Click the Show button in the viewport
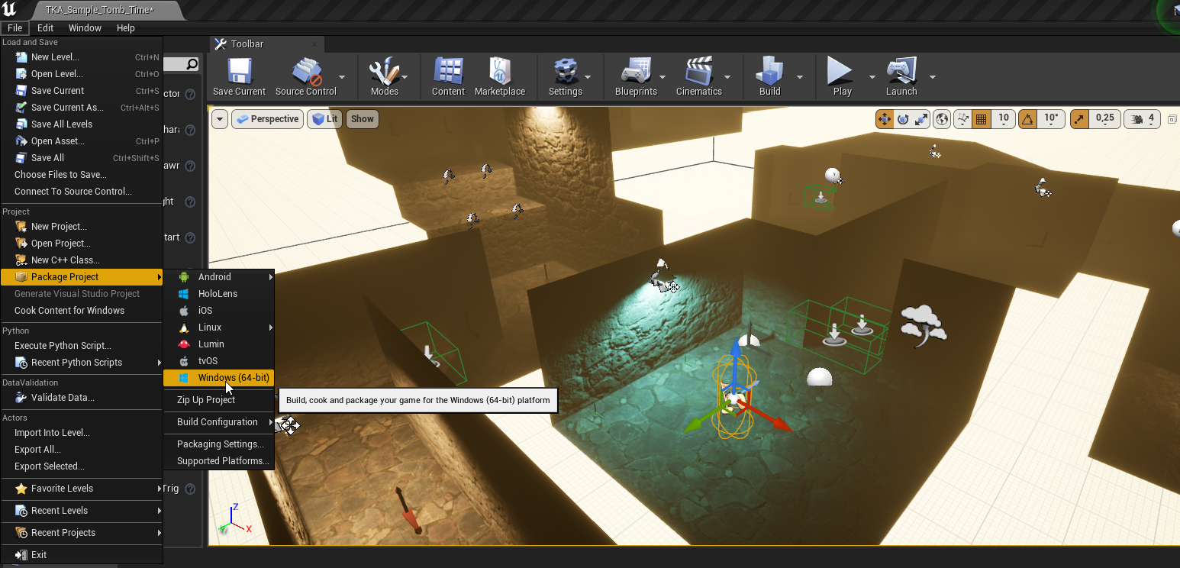Image resolution: width=1180 pixels, height=568 pixels. point(363,119)
